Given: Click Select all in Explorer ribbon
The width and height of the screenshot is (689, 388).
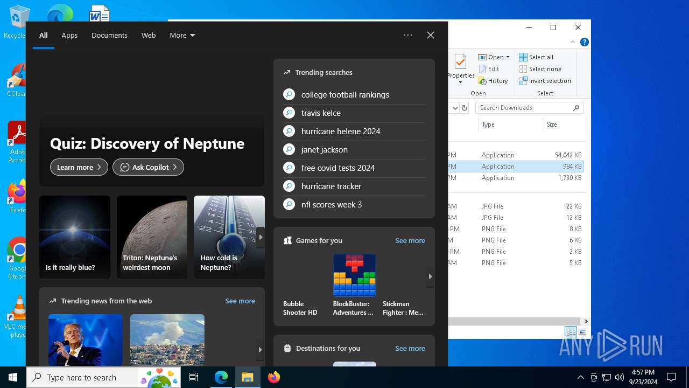Looking at the screenshot, I should 536,57.
